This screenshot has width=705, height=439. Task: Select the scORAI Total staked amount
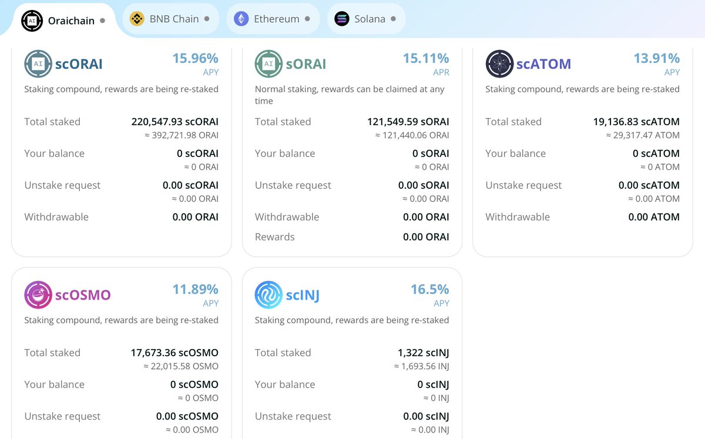point(175,122)
